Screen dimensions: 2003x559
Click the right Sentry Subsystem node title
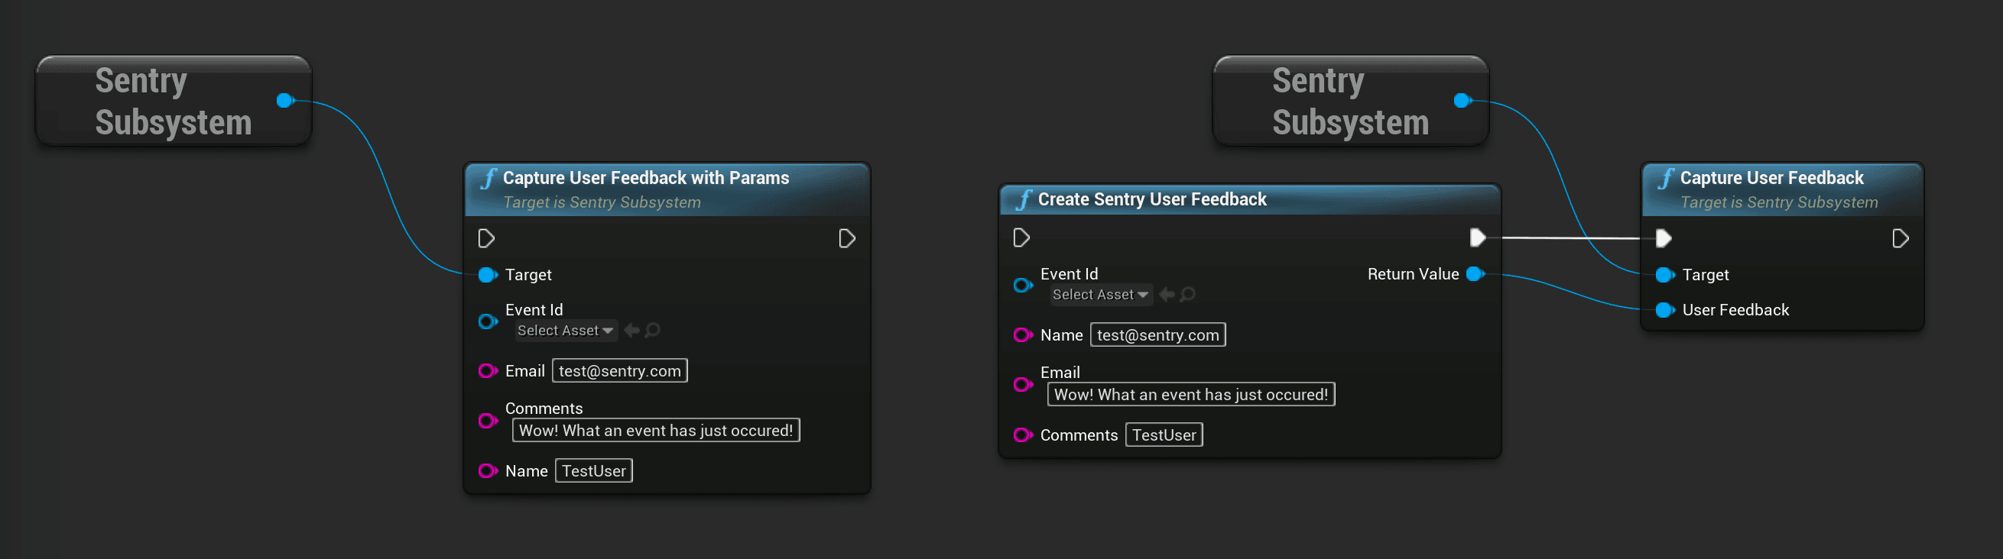[x=1351, y=100]
